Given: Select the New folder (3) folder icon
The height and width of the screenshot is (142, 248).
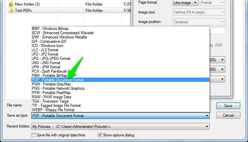Looking at the screenshot, I should click(11, 4).
